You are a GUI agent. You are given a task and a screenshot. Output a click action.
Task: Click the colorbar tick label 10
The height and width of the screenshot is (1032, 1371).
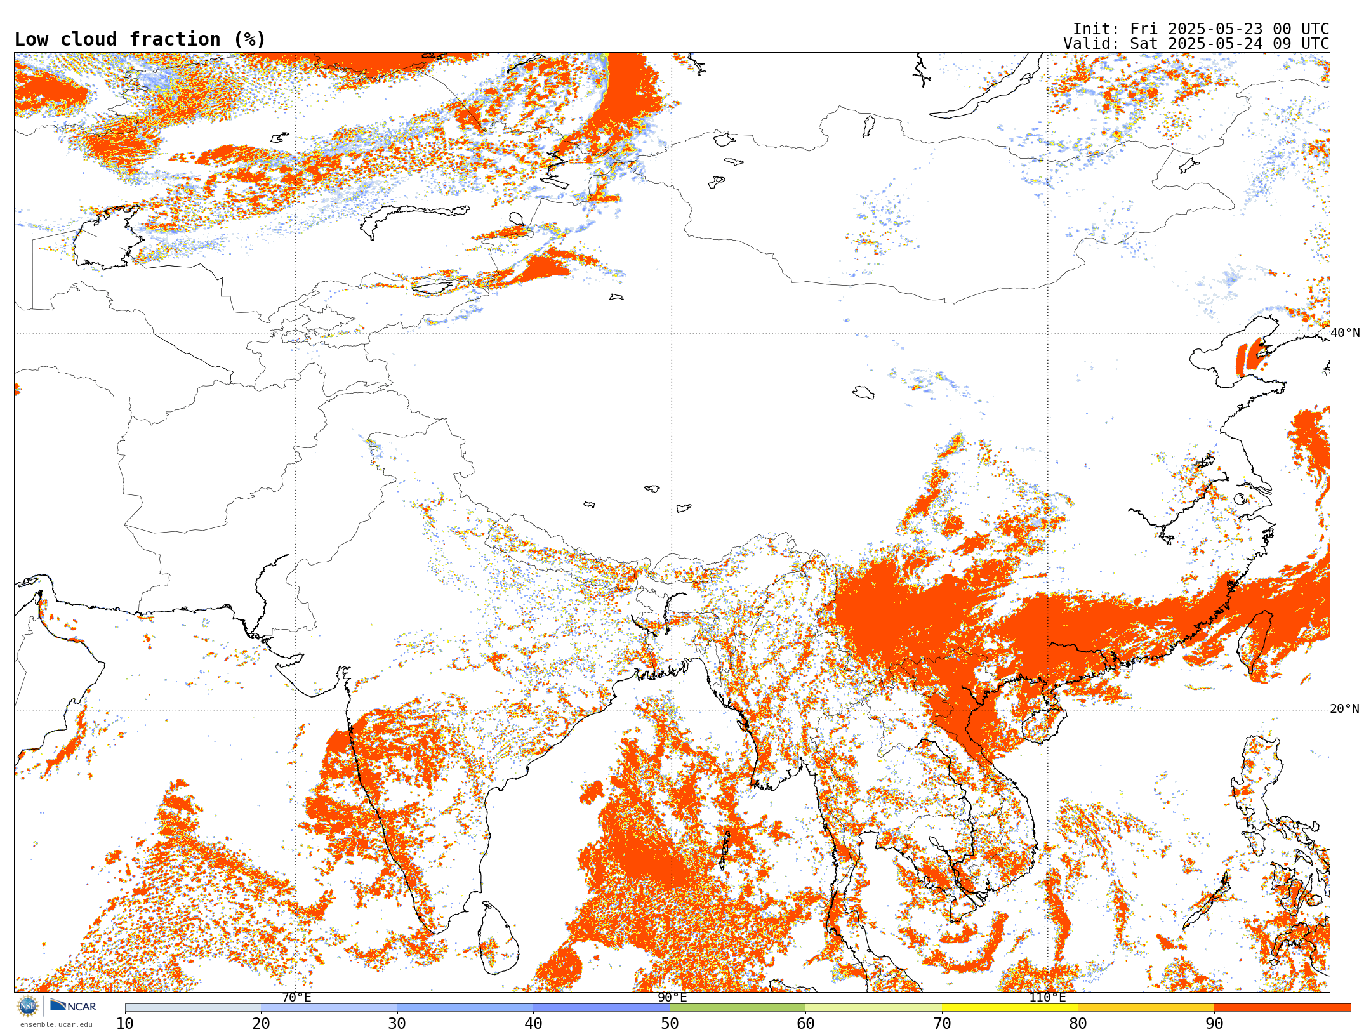pos(125,1024)
